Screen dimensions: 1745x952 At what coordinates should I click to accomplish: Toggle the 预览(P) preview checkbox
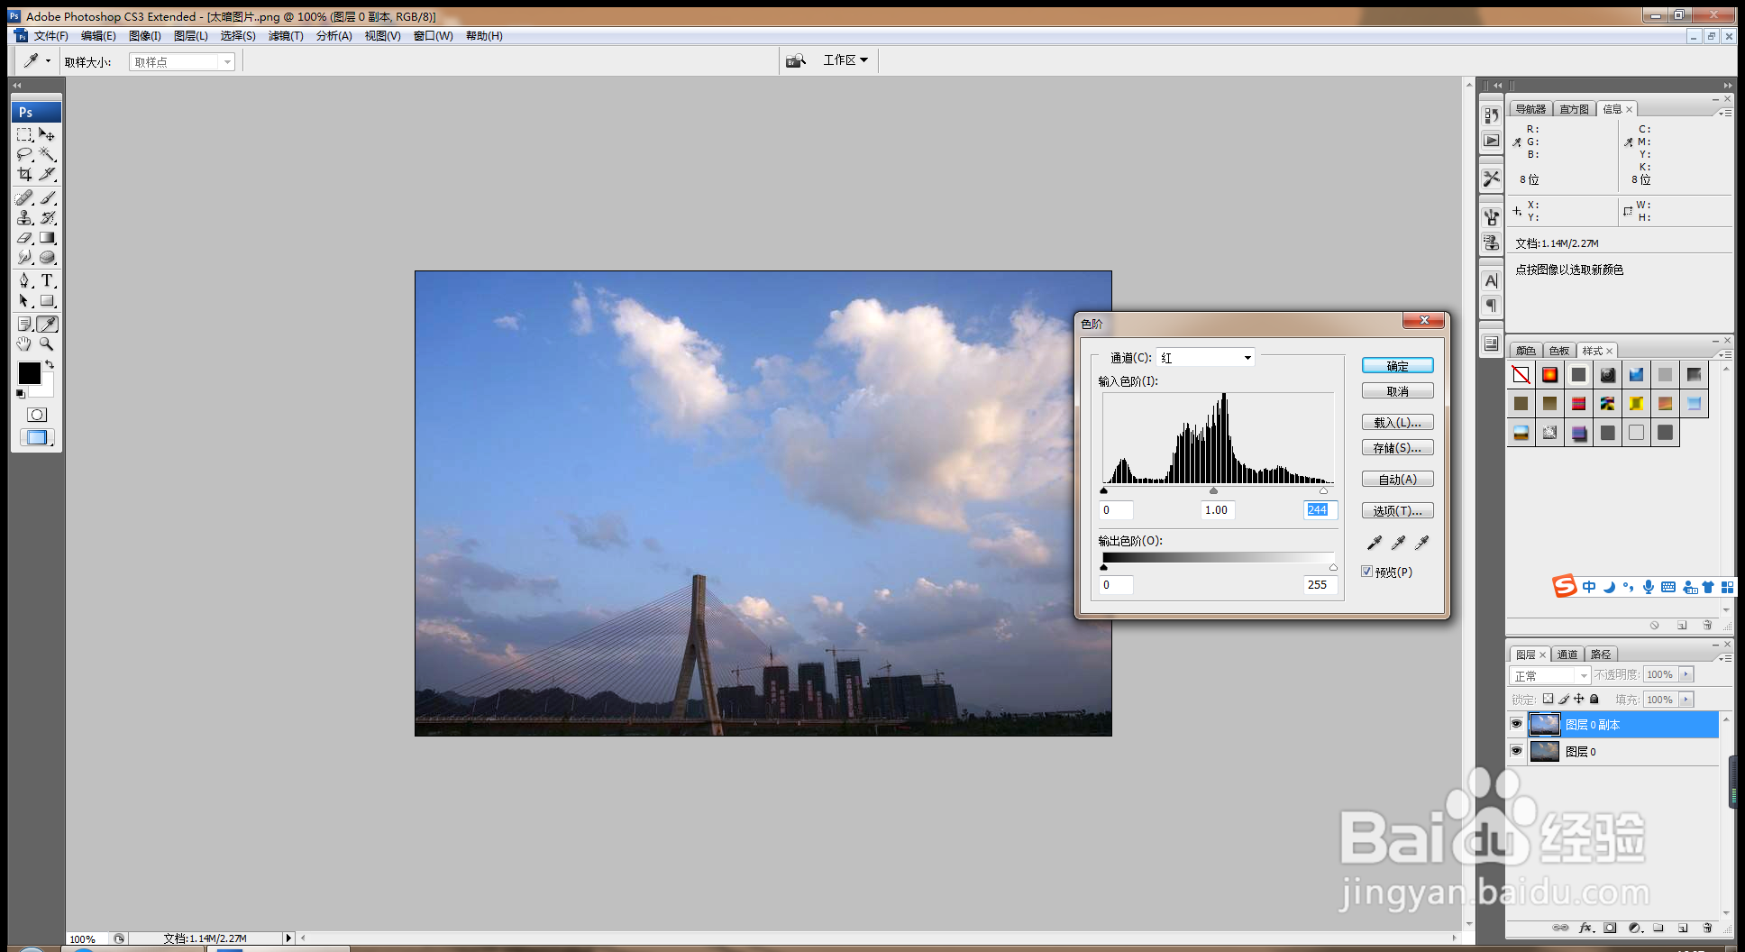click(1367, 572)
